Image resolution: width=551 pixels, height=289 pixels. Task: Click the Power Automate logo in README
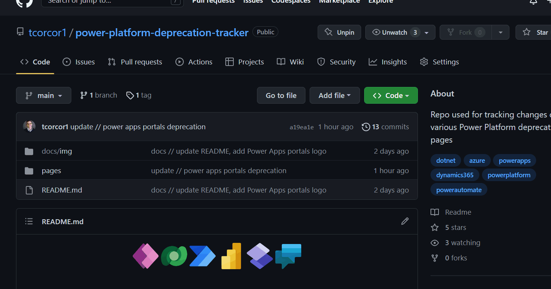pyautogui.click(x=202, y=256)
